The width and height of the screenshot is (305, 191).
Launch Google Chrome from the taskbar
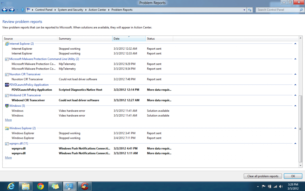(40, 186)
